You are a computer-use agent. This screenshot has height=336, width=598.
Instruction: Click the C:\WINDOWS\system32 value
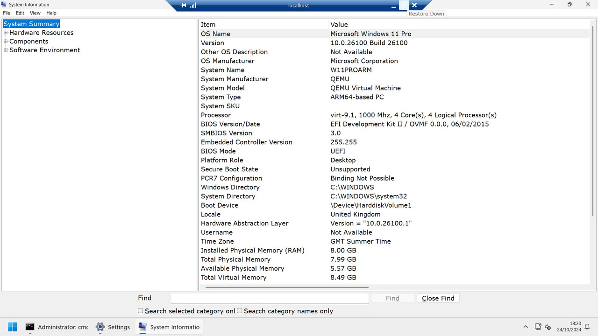(x=369, y=196)
